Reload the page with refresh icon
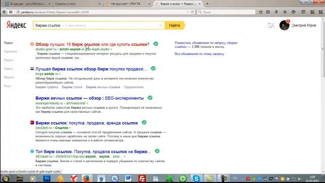325x183 pixels. pos(192,12)
